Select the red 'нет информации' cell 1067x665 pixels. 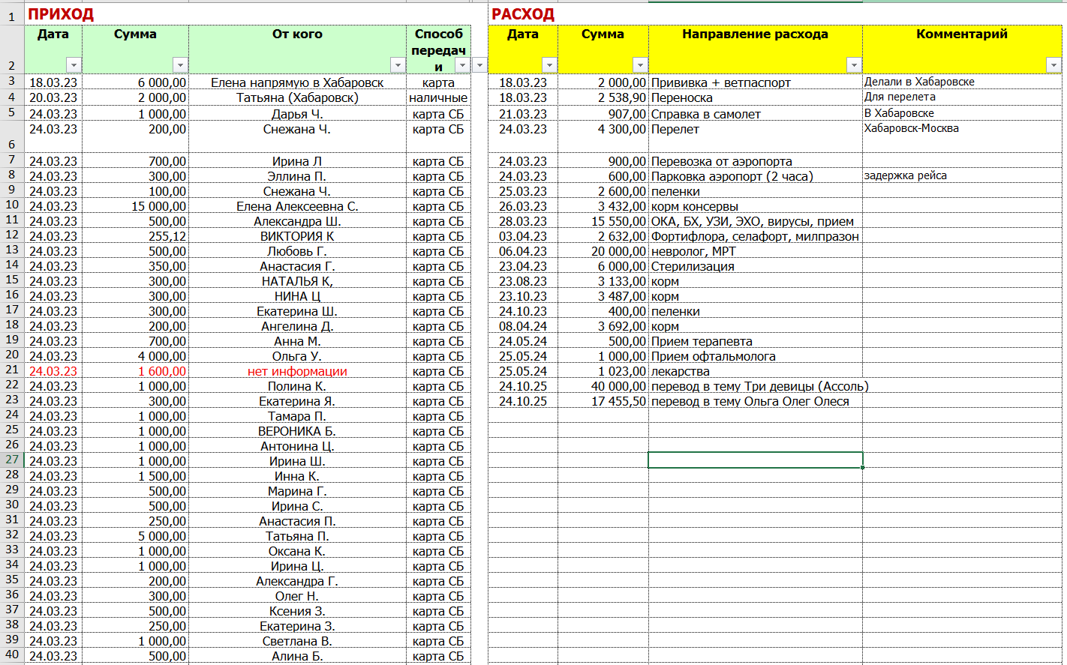pyautogui.click(x=297, y=371)
